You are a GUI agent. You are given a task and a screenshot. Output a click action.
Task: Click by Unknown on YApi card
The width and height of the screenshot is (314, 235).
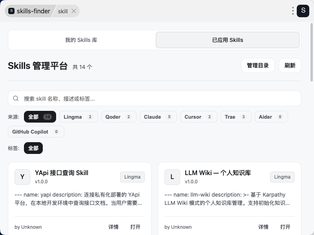pos(28,227)
